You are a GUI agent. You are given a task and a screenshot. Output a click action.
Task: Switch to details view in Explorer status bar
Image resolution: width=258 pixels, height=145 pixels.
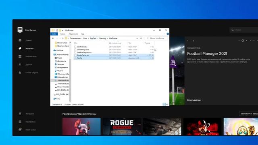164,104
